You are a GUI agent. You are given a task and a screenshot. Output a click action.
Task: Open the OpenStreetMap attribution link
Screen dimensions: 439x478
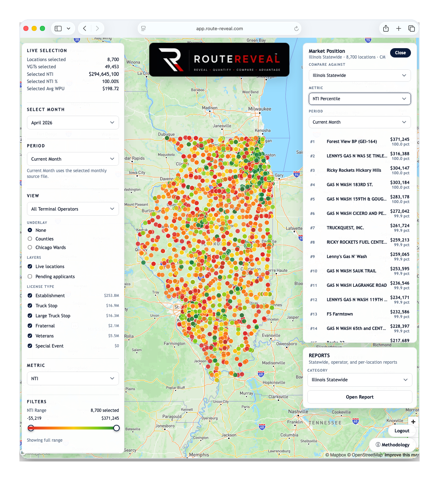click(365, 455)
